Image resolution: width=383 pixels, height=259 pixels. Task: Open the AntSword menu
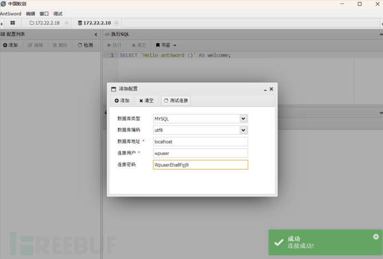coord(11,14)
